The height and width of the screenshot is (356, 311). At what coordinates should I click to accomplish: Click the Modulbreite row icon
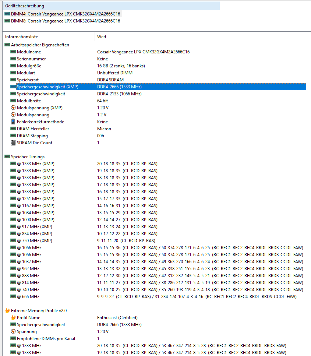tap(13, 101)
